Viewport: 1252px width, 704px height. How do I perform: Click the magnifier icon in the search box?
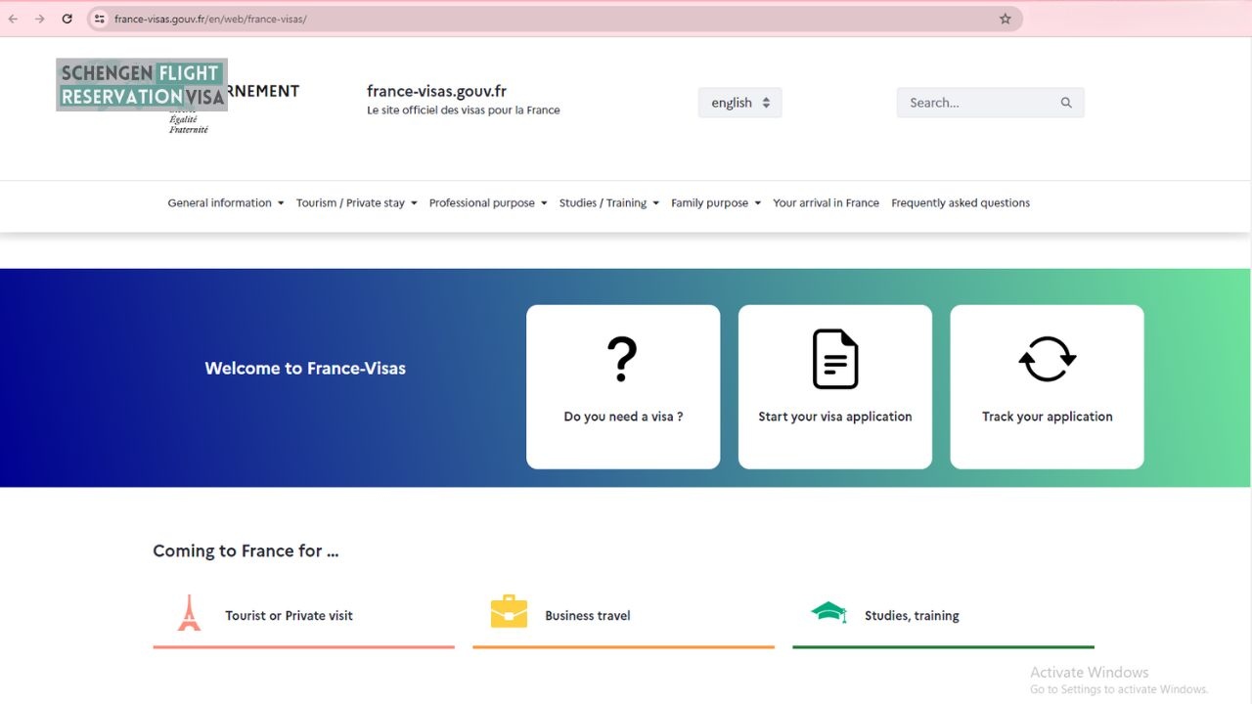point(1066,103)
